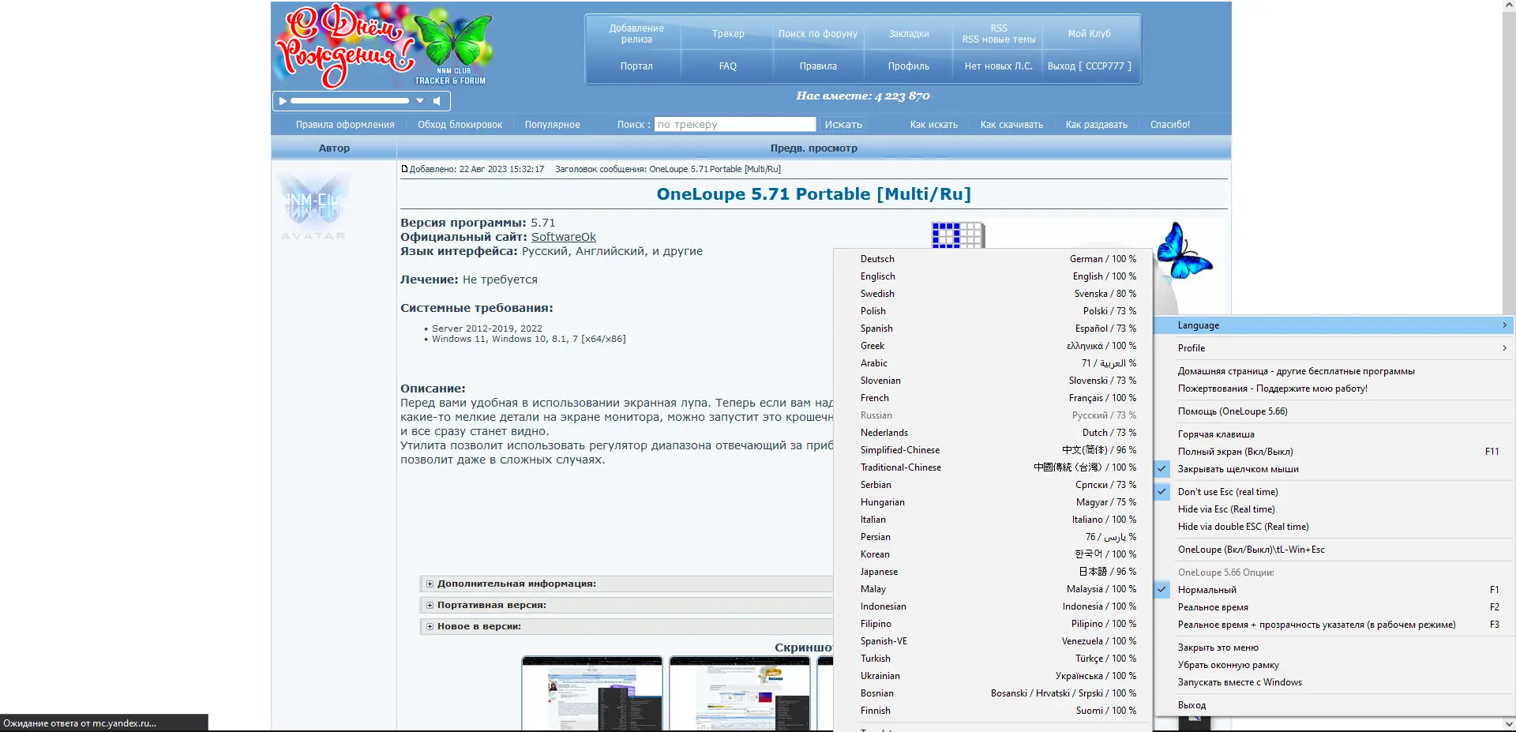Viewport: 1516px width, 732px height.
Task: Toggle Полный экран (Вкл/Выкл)
Action: 1334,452
